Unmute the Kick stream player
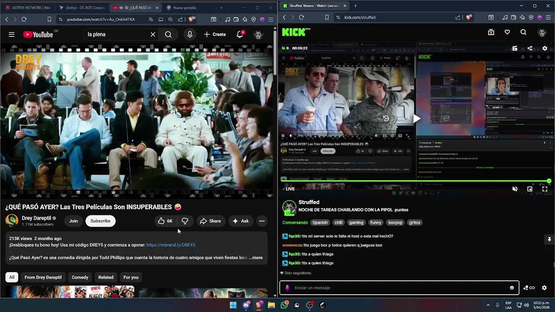The image size is (555, 312). tap(515, 189)
